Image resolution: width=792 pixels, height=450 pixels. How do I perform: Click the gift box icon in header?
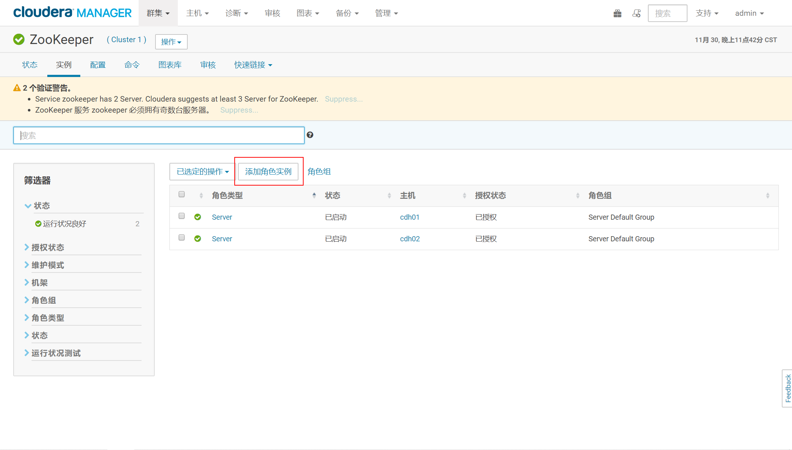click(617, 14)
